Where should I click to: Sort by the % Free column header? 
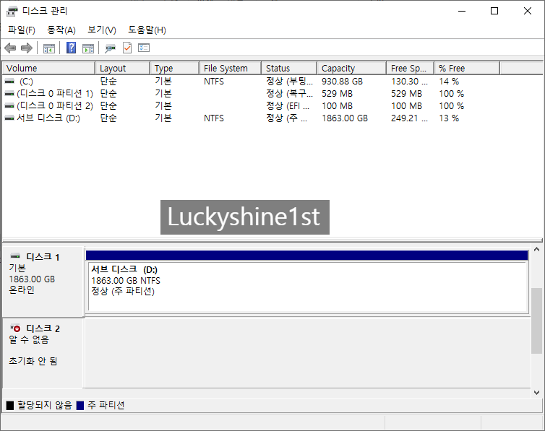[467, 68]
